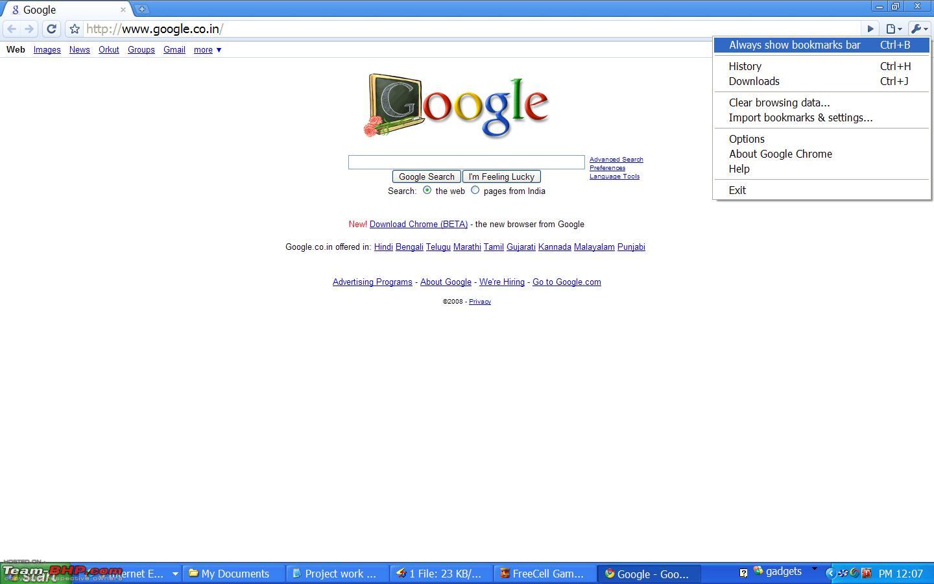Click Google Chrome taskbar button
934x584 pixels.
pyautogui.click(x=649, y=574)
